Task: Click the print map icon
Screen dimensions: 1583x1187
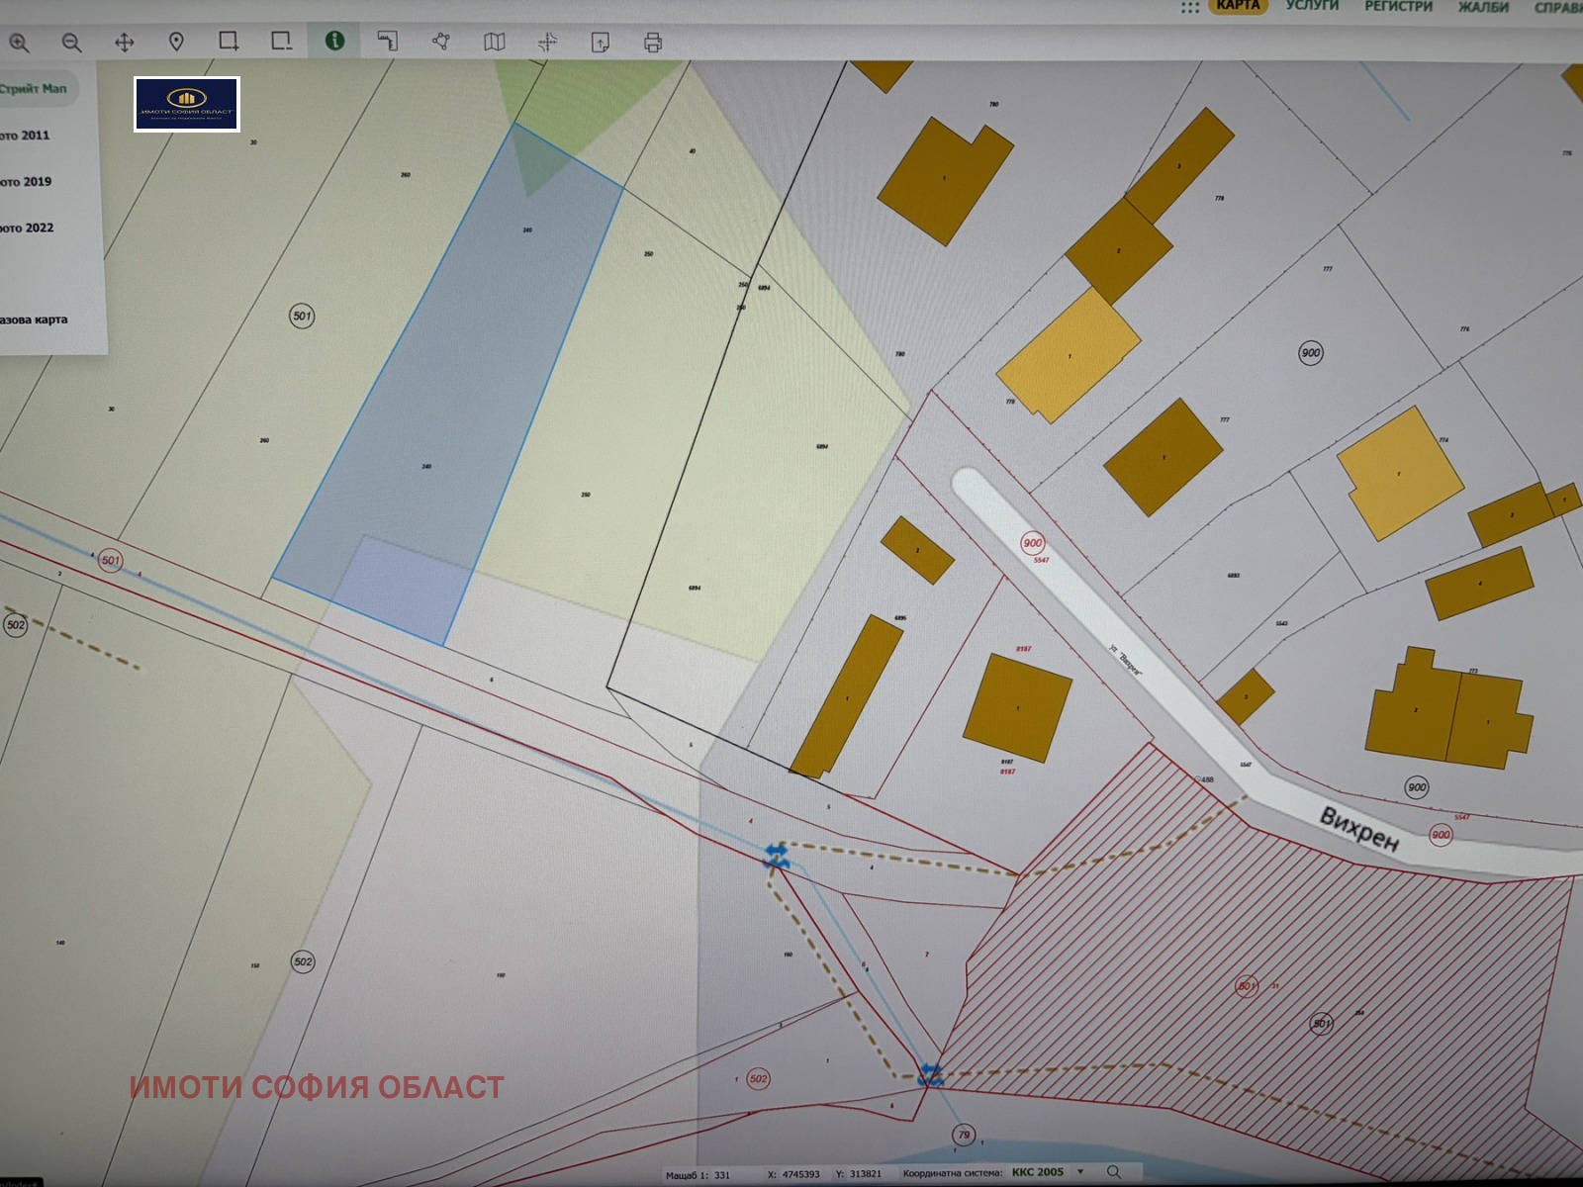Action: pos(652,43)
